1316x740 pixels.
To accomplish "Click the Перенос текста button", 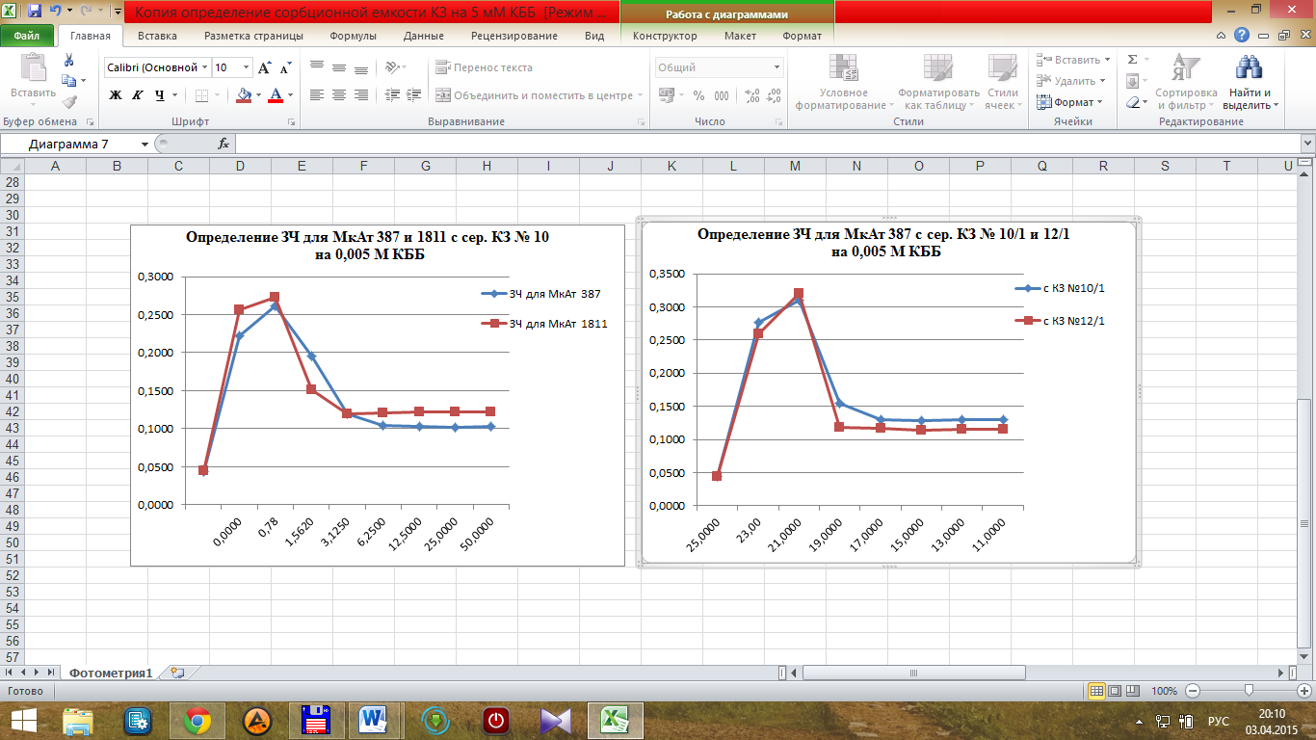I will pos(484,68).
